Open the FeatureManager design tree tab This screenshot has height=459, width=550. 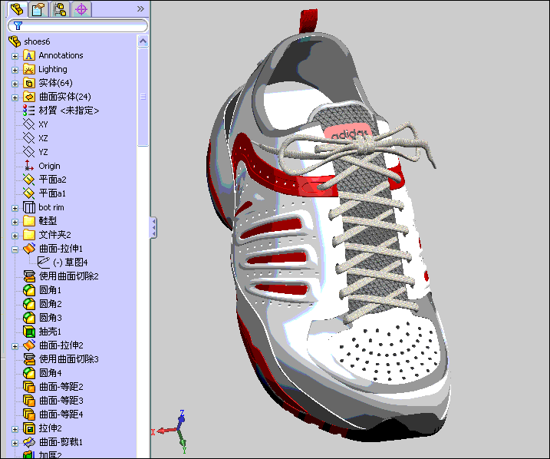pyautogui.click(x=16, y=9)
